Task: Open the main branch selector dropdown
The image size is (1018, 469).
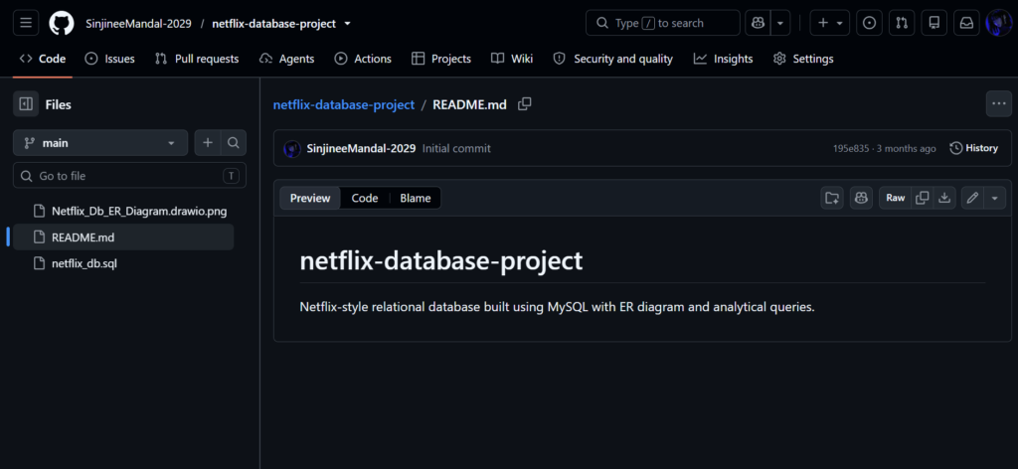Action: click(100, 143)
